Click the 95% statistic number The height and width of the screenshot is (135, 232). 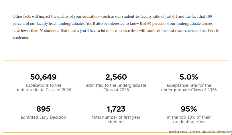click(x=189, y=109)
